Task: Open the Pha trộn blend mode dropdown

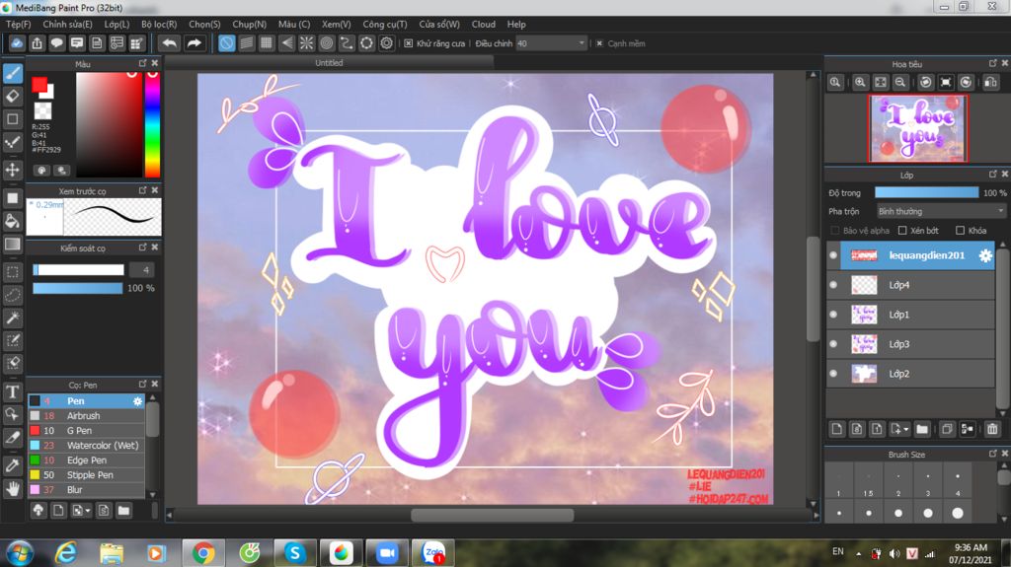Action: (x=941, y=211)
